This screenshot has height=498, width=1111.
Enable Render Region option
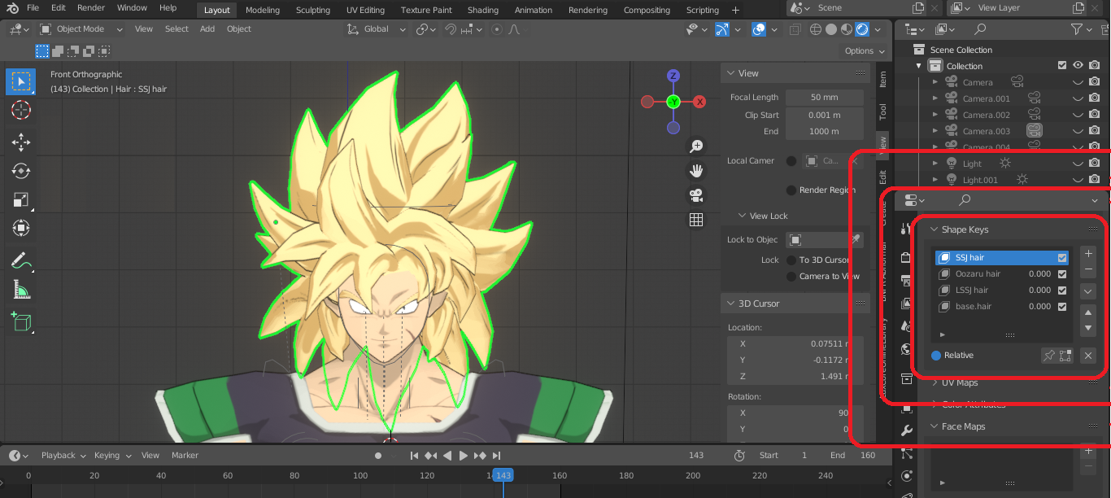[x=791, y=190]
